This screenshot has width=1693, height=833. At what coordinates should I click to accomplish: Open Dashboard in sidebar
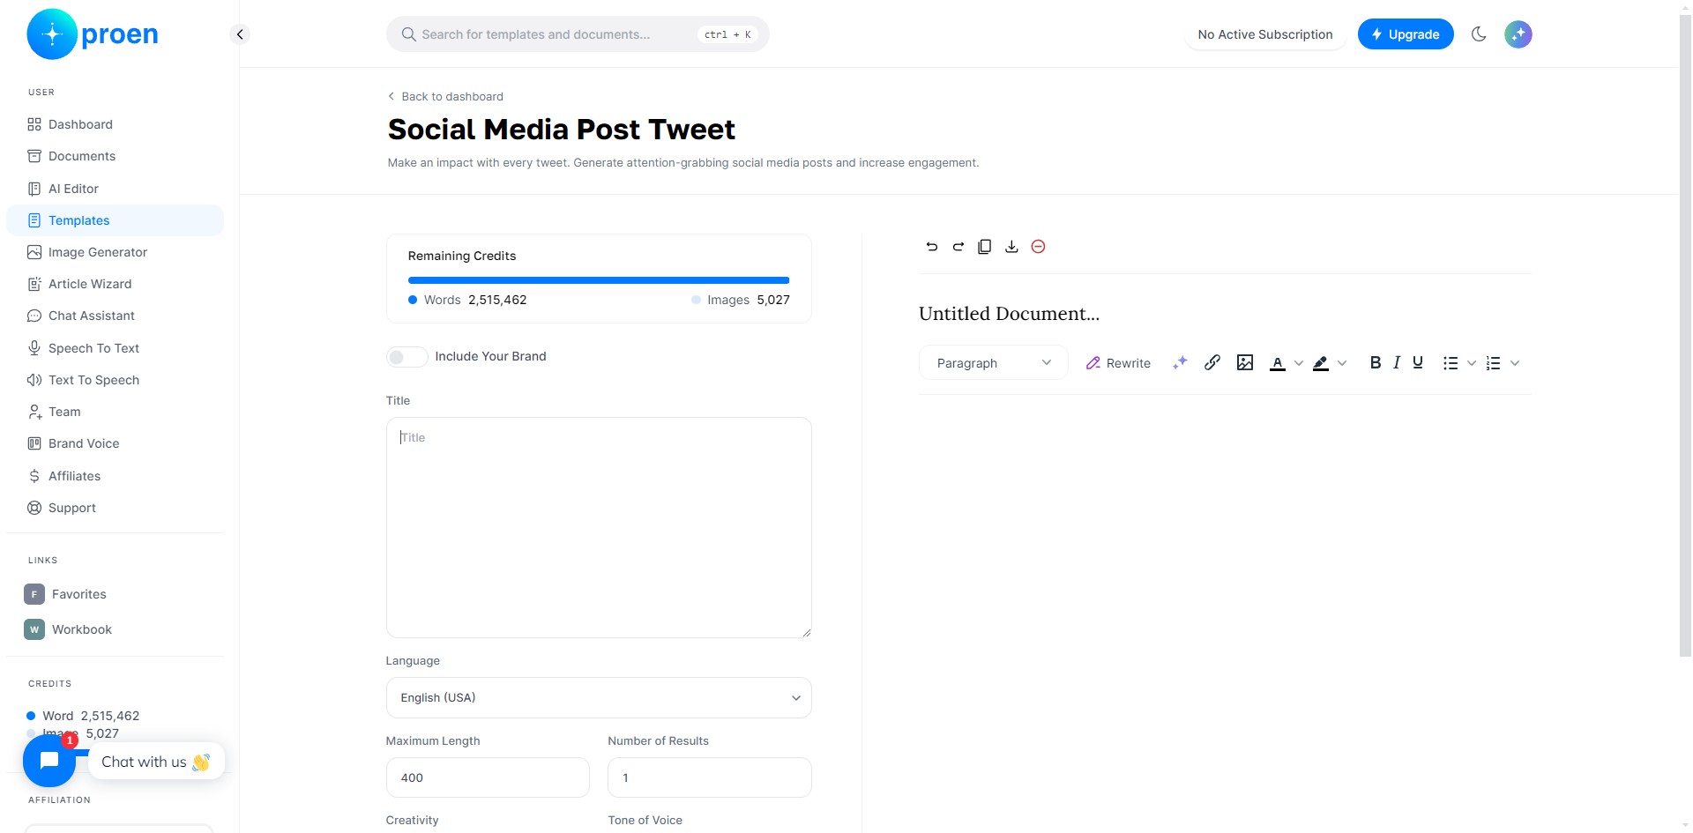[116, 124]
